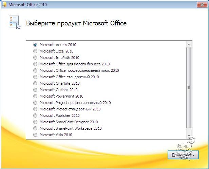Screen dimensions: 209x169
Task: Pick Microsoft Visio 2010 radio button
Action: (35, 135)
